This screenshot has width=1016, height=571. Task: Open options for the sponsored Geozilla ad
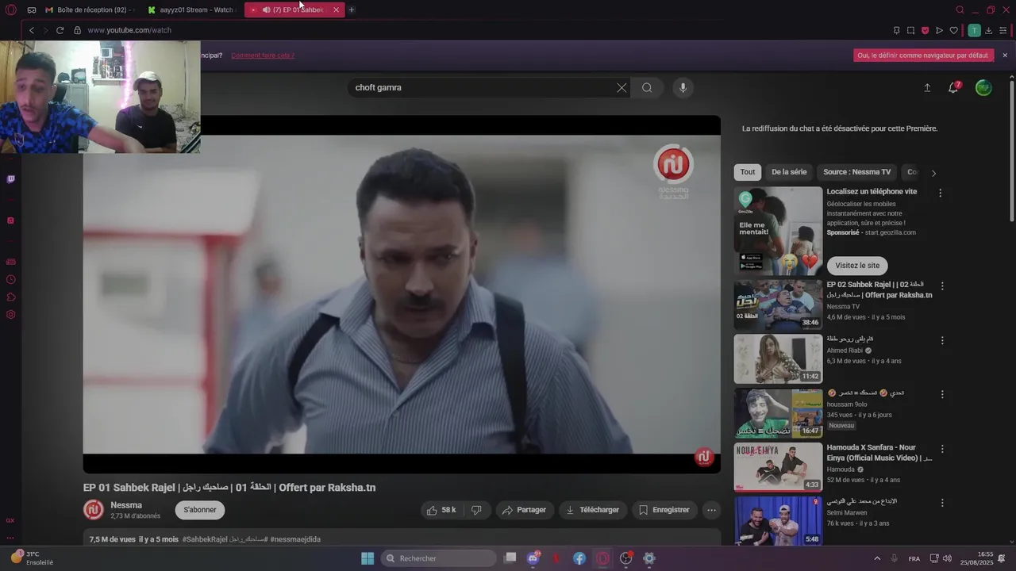point(941,193)
